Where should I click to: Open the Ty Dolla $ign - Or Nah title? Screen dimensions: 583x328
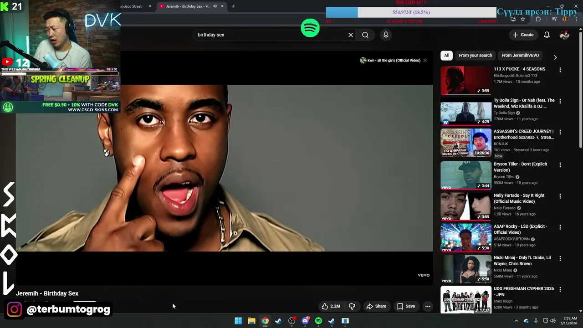[x=524, y=103]
